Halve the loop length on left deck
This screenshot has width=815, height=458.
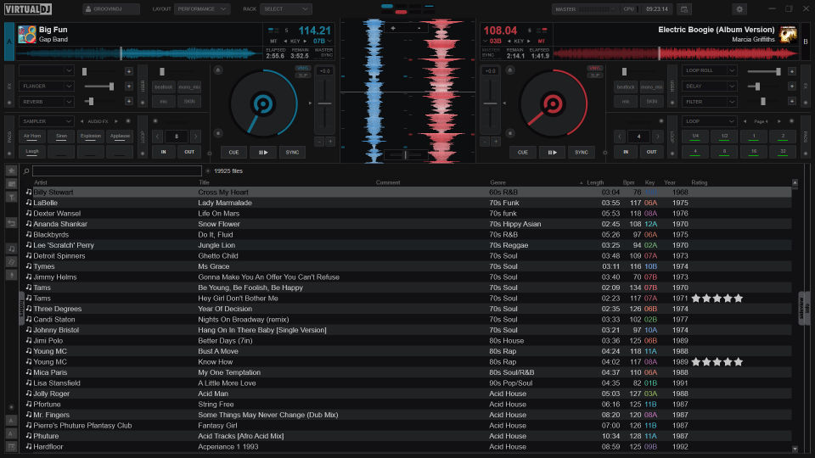coord(158,137)
